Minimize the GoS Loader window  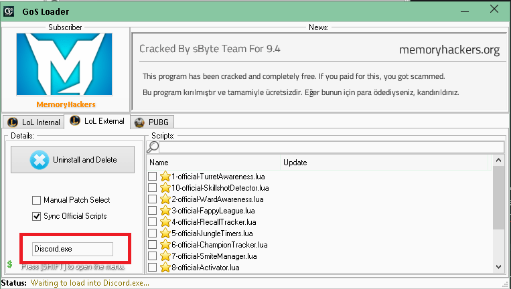(465, 11)
